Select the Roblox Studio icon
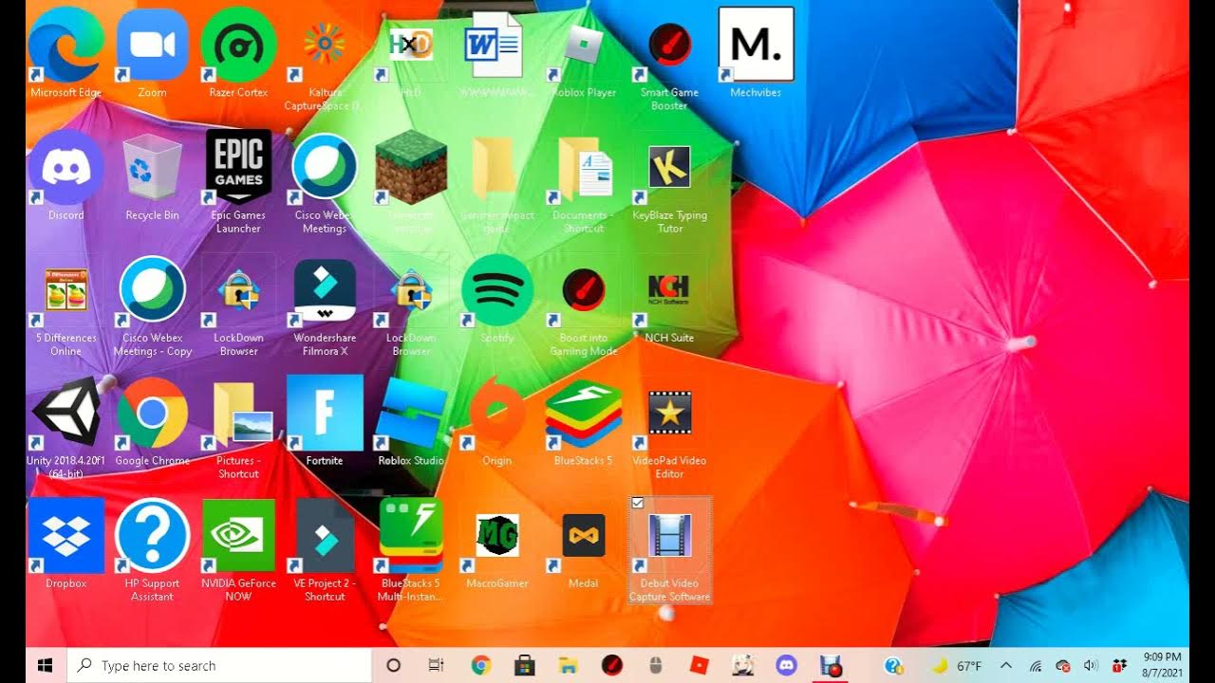The height and width of the screenshot is (683, 1215). coord(411,414)
